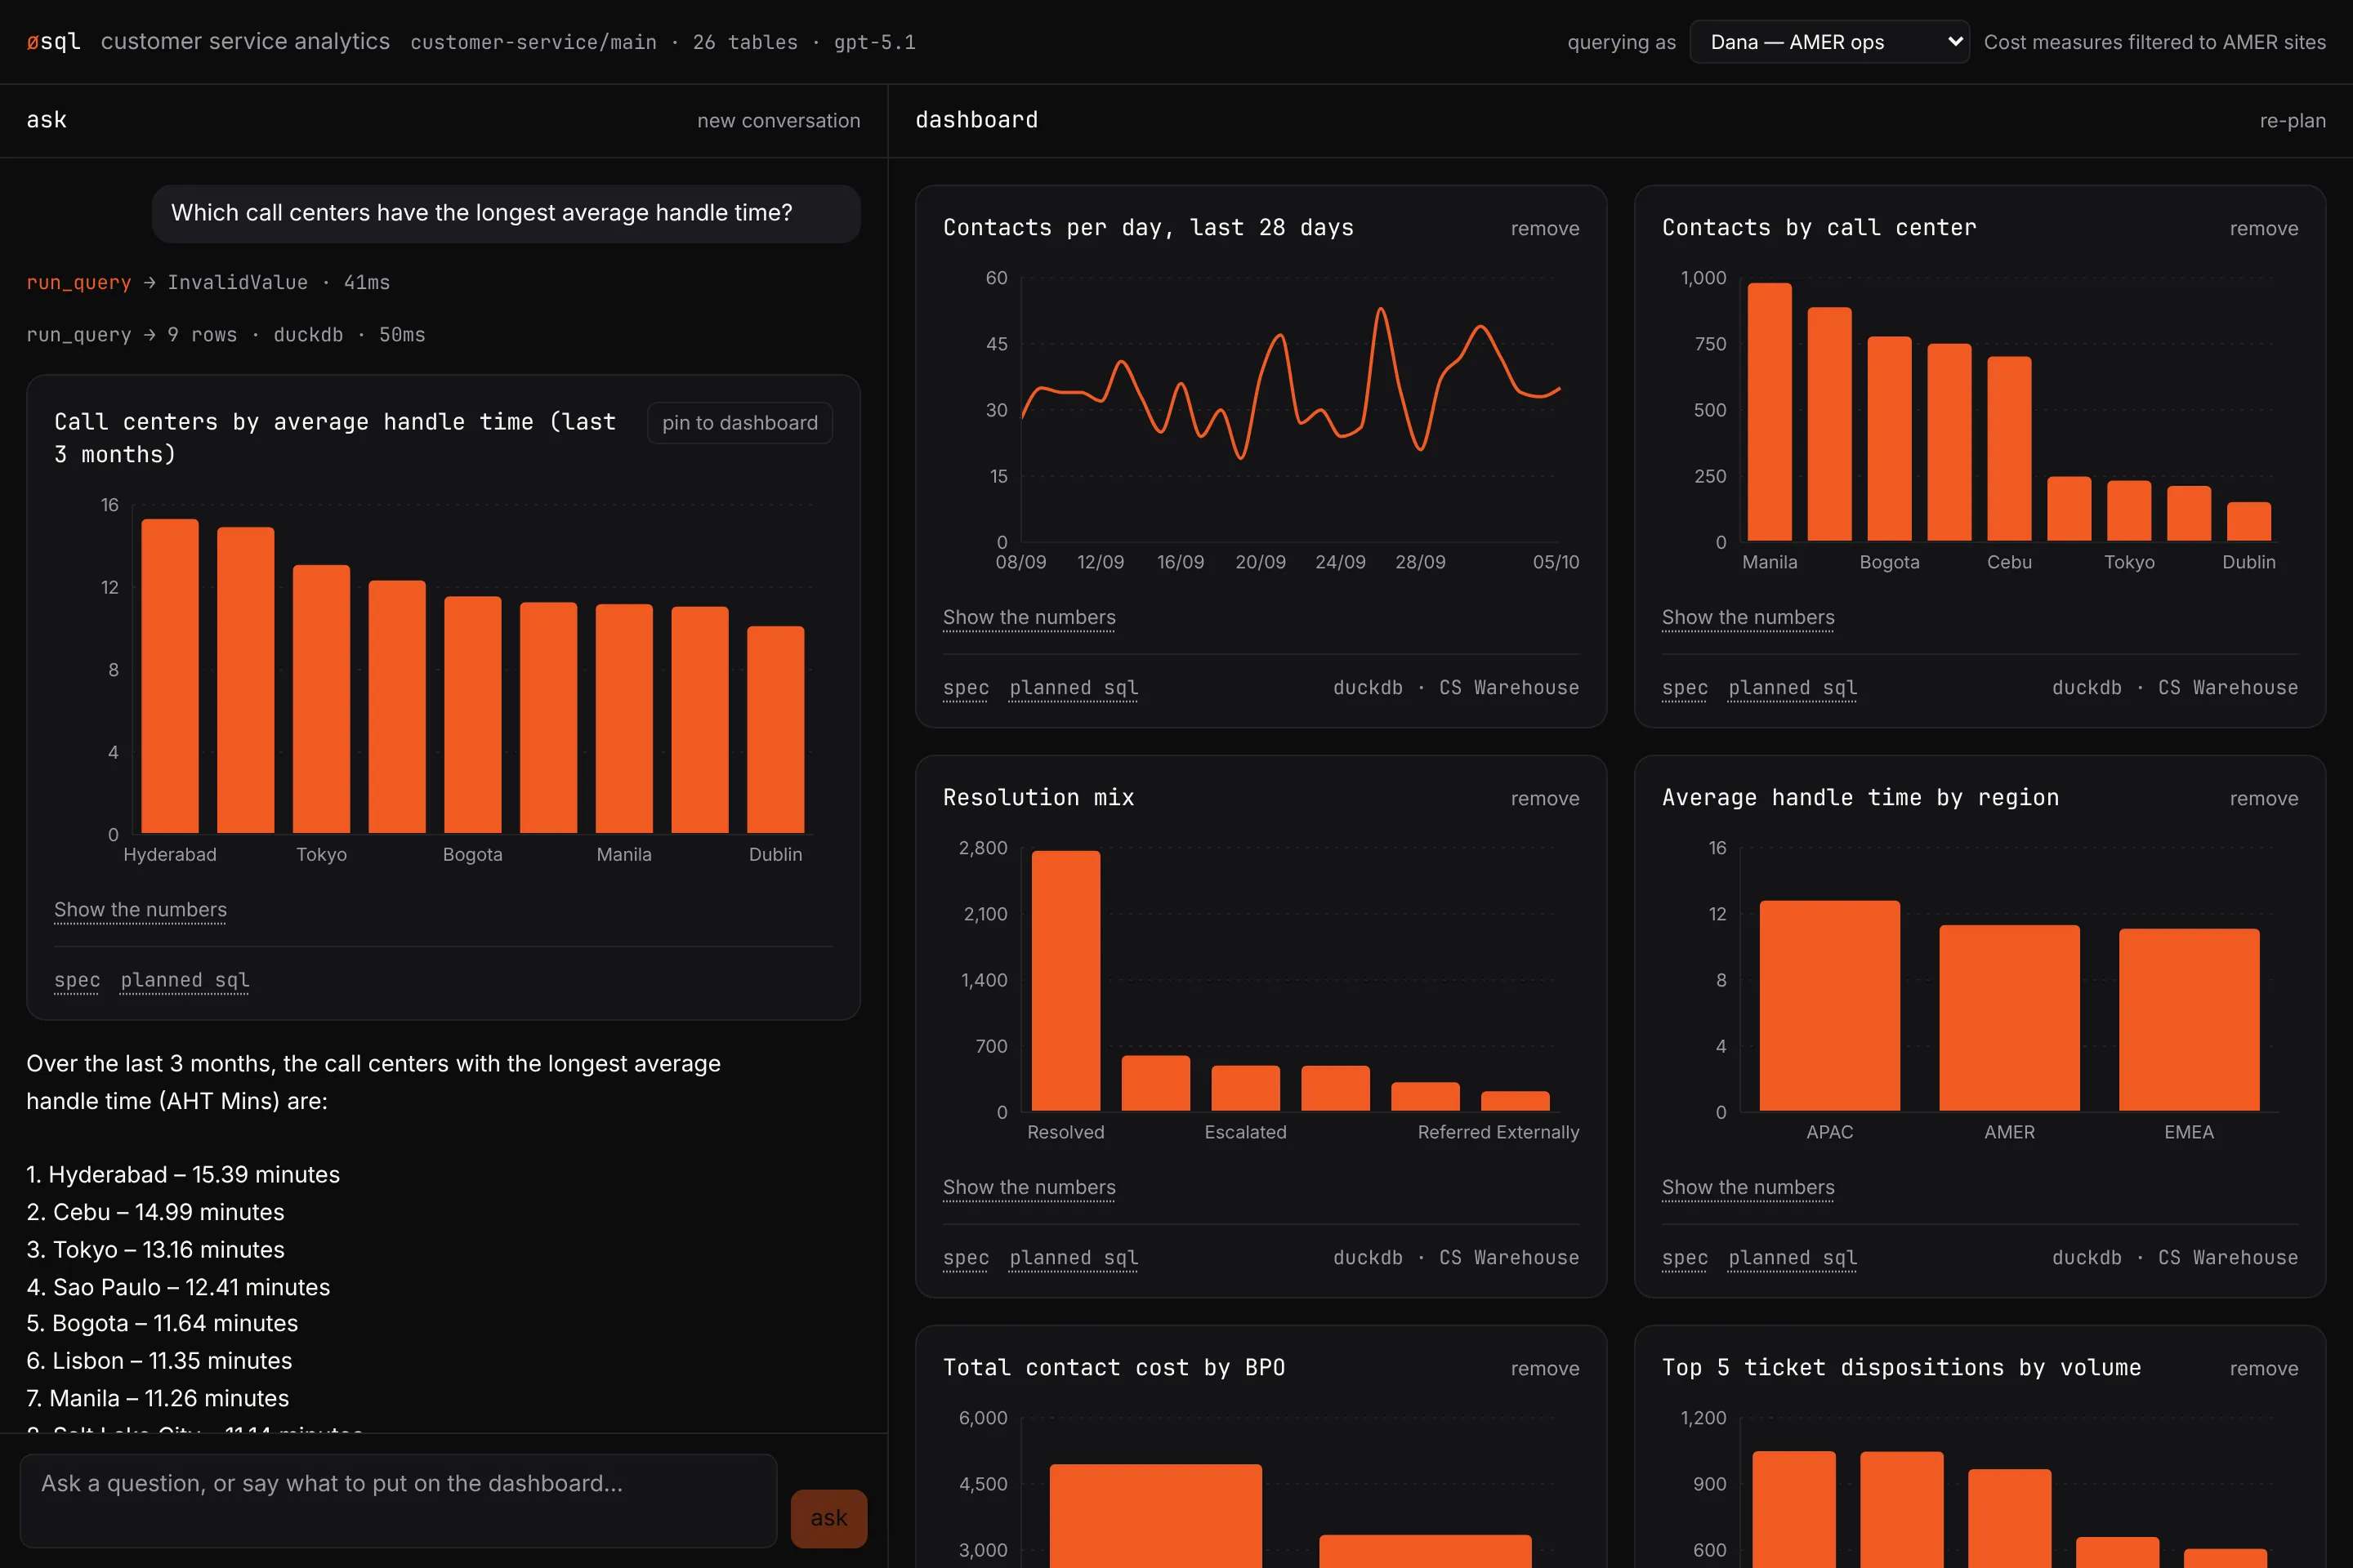Open spec for Average handle time by region
The image size is (2353, 1568).
[x=1685, y=1258]
